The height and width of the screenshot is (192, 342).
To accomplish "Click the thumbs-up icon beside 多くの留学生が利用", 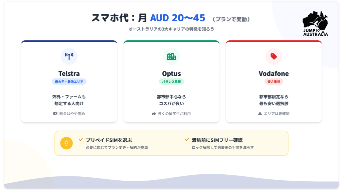I will point(154,114).
